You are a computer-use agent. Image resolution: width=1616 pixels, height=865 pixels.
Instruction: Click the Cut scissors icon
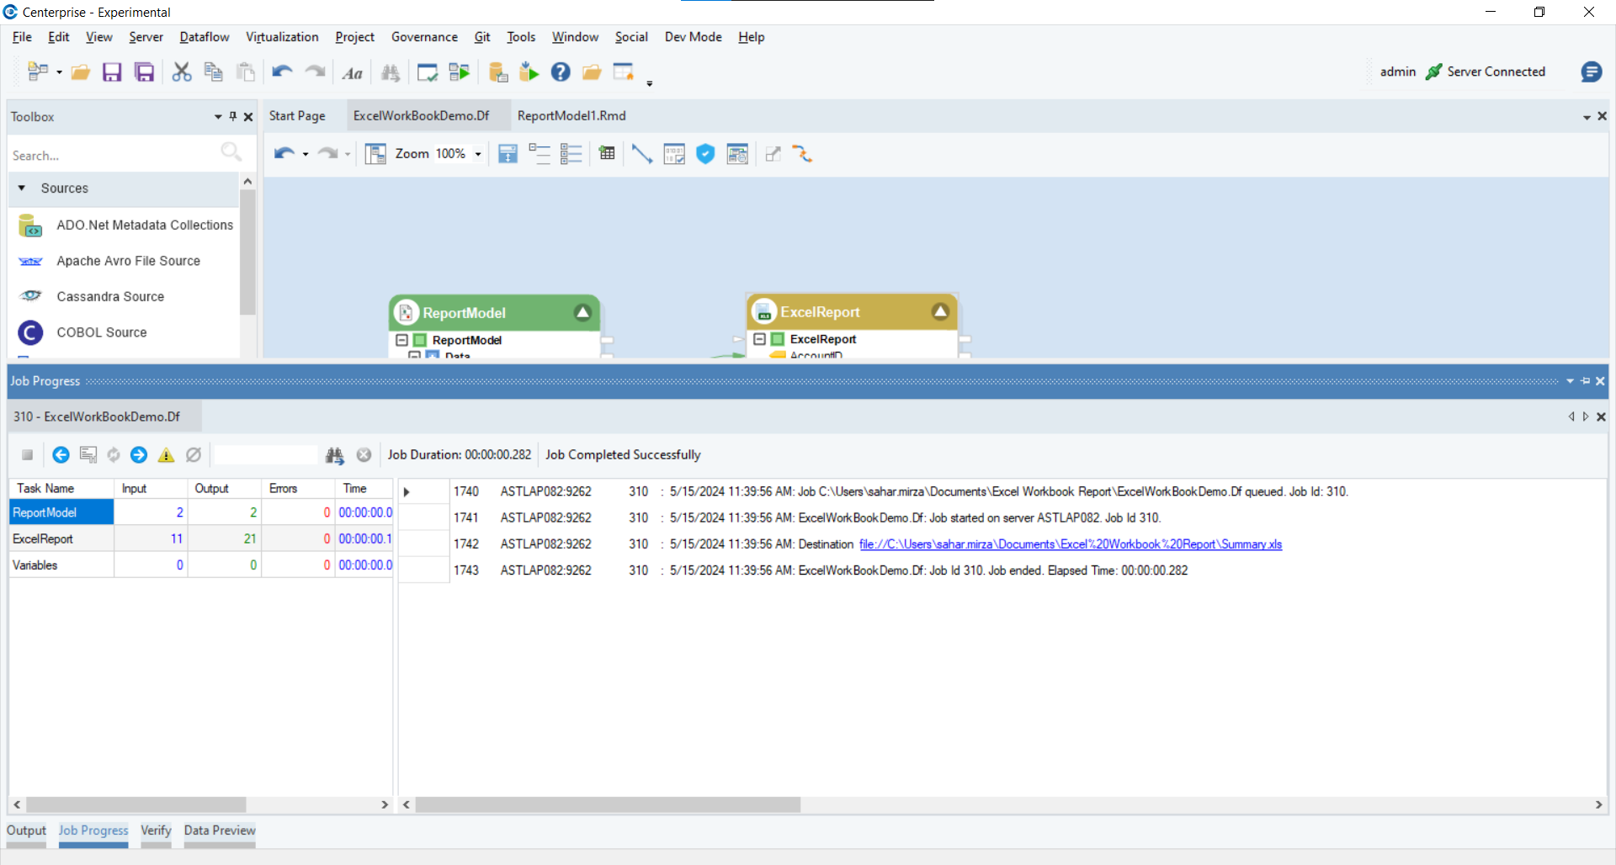tap(181, 72)
